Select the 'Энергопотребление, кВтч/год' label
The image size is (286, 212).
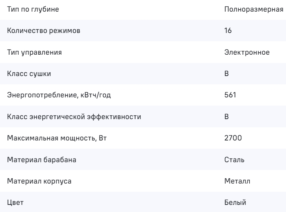49,96
